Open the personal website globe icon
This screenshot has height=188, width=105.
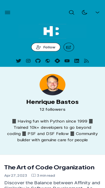(48, 61)
